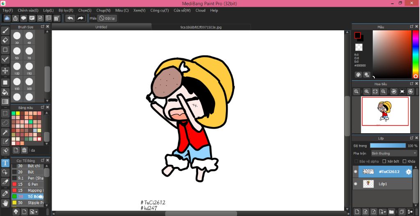Click the navigator thumbnail preview
420x216 pixels.
tap(386, 114)
